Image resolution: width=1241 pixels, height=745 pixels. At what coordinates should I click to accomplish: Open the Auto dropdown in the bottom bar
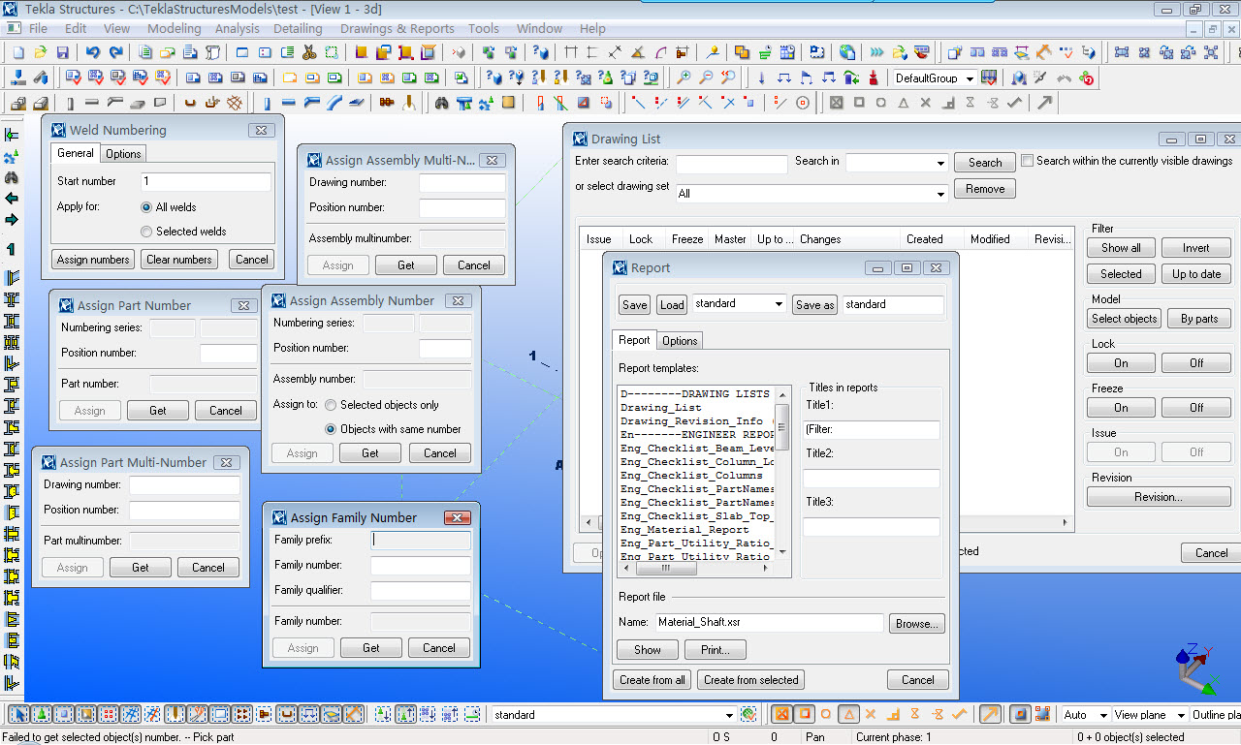(x=1102, y=715)
